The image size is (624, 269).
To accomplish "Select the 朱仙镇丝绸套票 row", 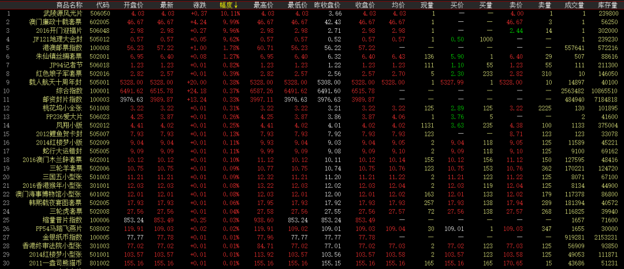I will [x=312, y=56].
